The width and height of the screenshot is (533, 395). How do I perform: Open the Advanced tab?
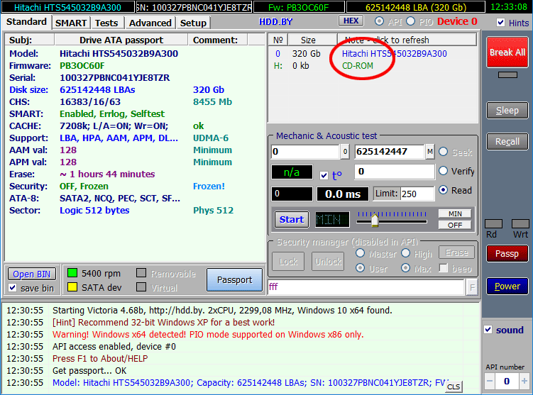150,23
